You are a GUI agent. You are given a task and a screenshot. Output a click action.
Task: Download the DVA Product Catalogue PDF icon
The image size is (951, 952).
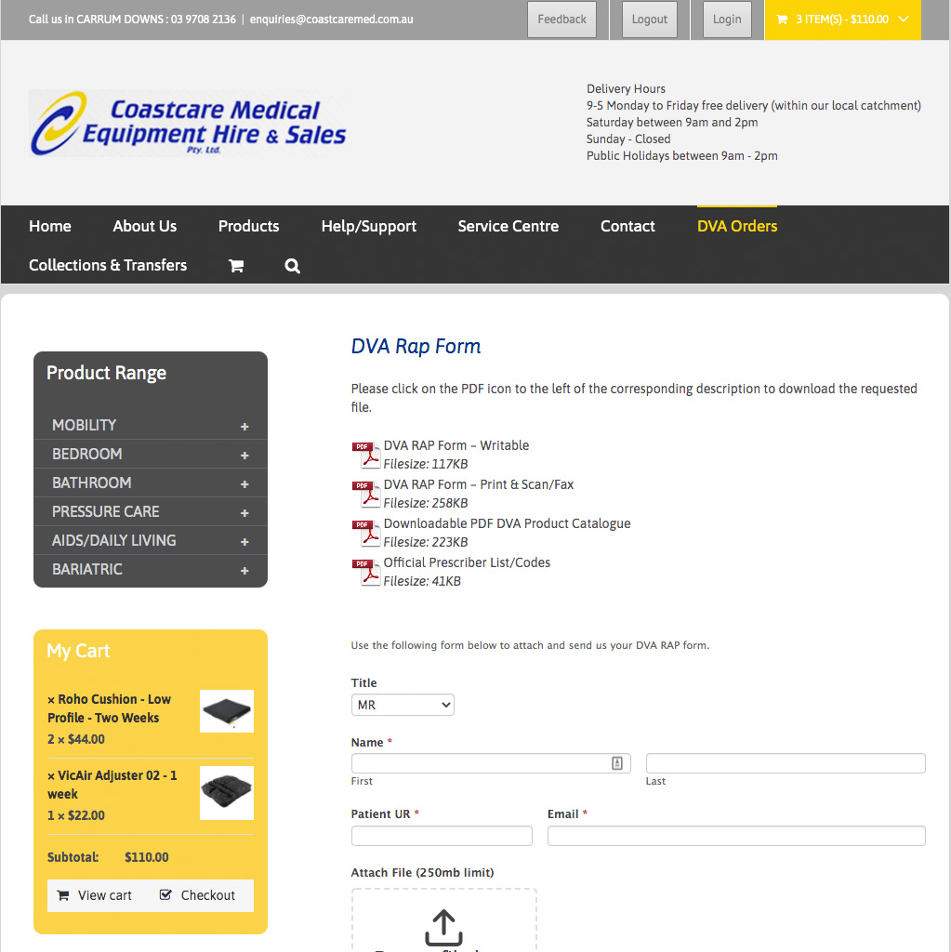coord(365,533)
